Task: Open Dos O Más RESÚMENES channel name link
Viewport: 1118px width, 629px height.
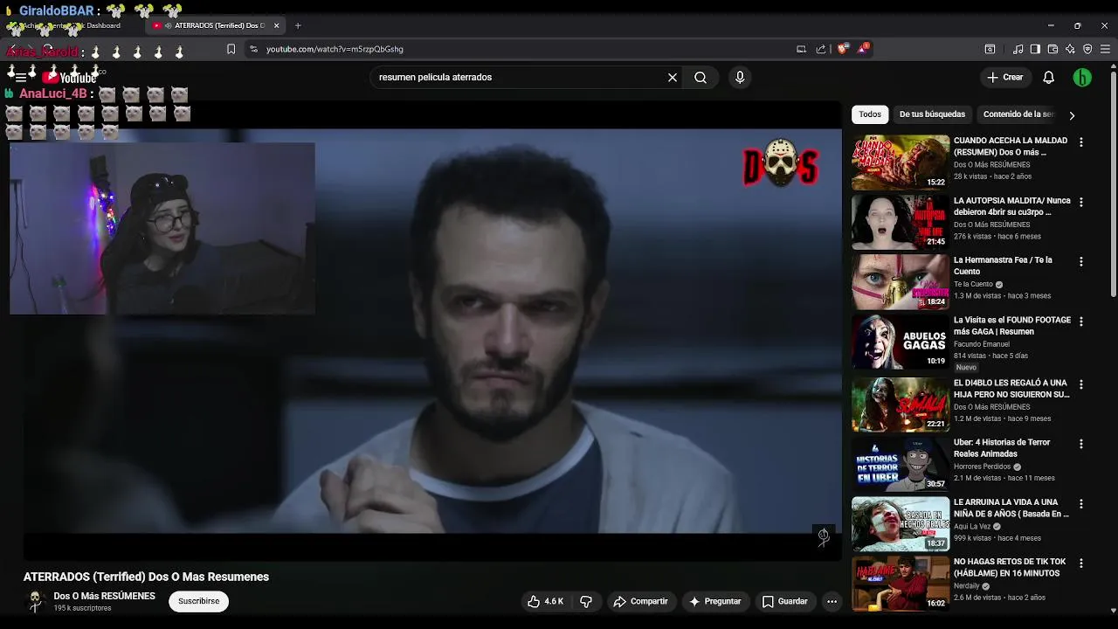Action: [105, 596]
